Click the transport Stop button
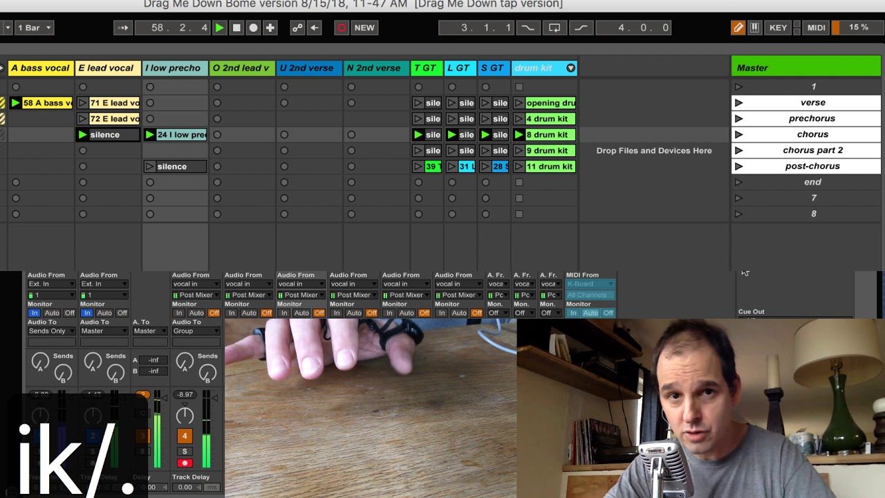The height and width of the screenshot is (498, 885). 236,28
